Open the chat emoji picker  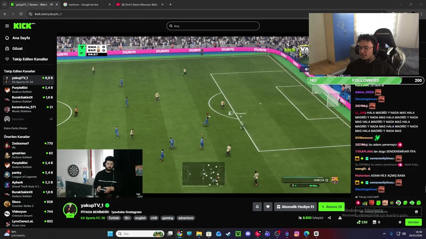tap(416, 212)
